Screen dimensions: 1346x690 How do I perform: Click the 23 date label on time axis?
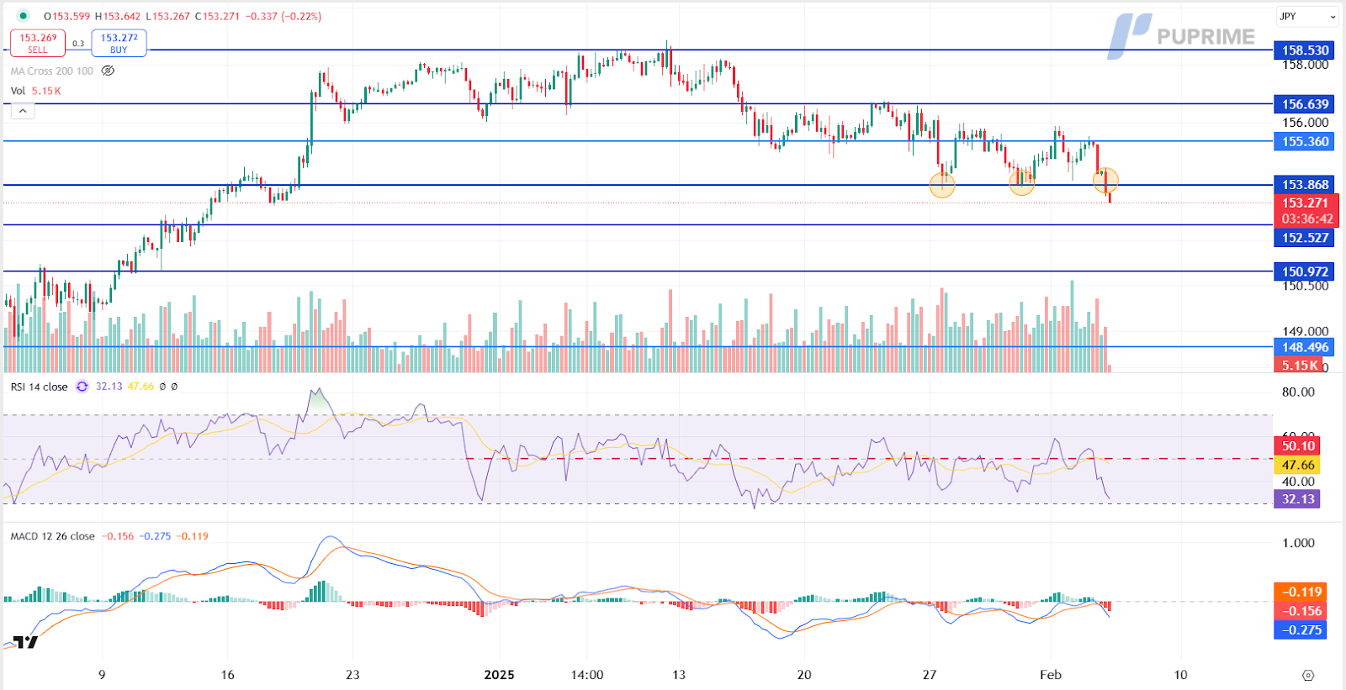tap(352, 675)
